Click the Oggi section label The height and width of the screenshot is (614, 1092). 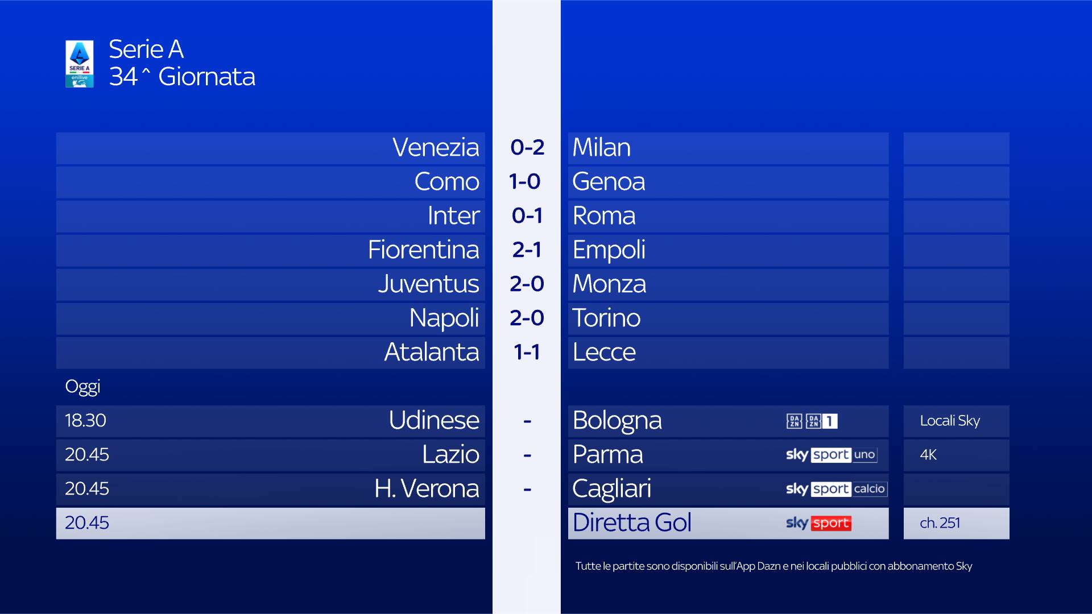(82, 387)
